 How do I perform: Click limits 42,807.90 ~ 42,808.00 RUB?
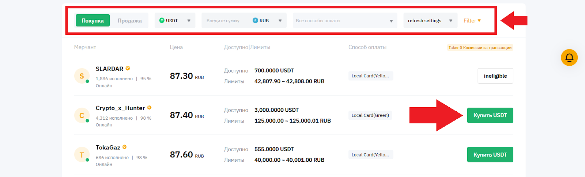(x=290, y=81)
